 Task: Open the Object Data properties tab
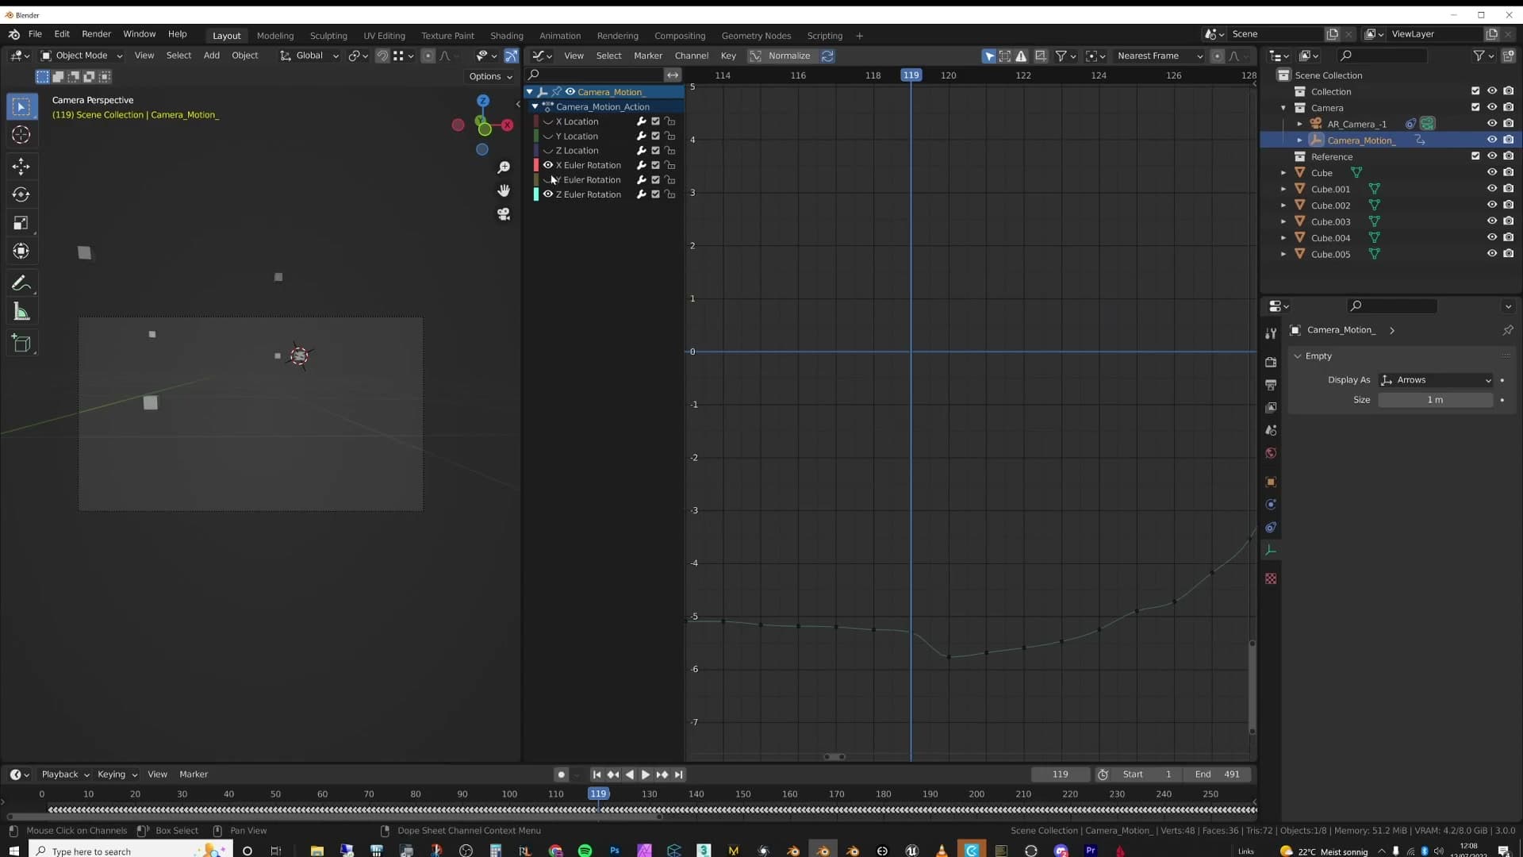1271,550
